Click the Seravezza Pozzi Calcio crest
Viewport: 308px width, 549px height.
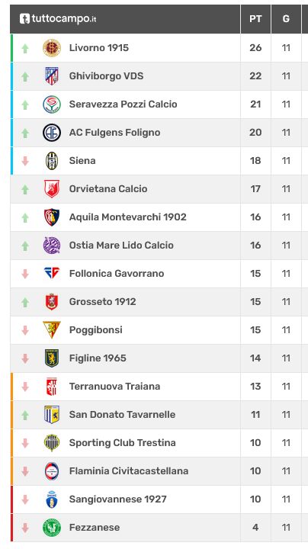[x=52, y=104]
